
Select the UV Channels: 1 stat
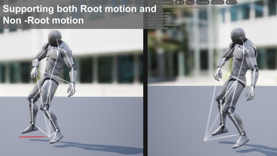tap(157, 22)
